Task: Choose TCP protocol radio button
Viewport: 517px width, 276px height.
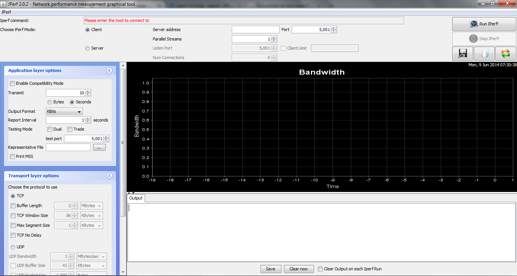Action: (x=13, y=196)
